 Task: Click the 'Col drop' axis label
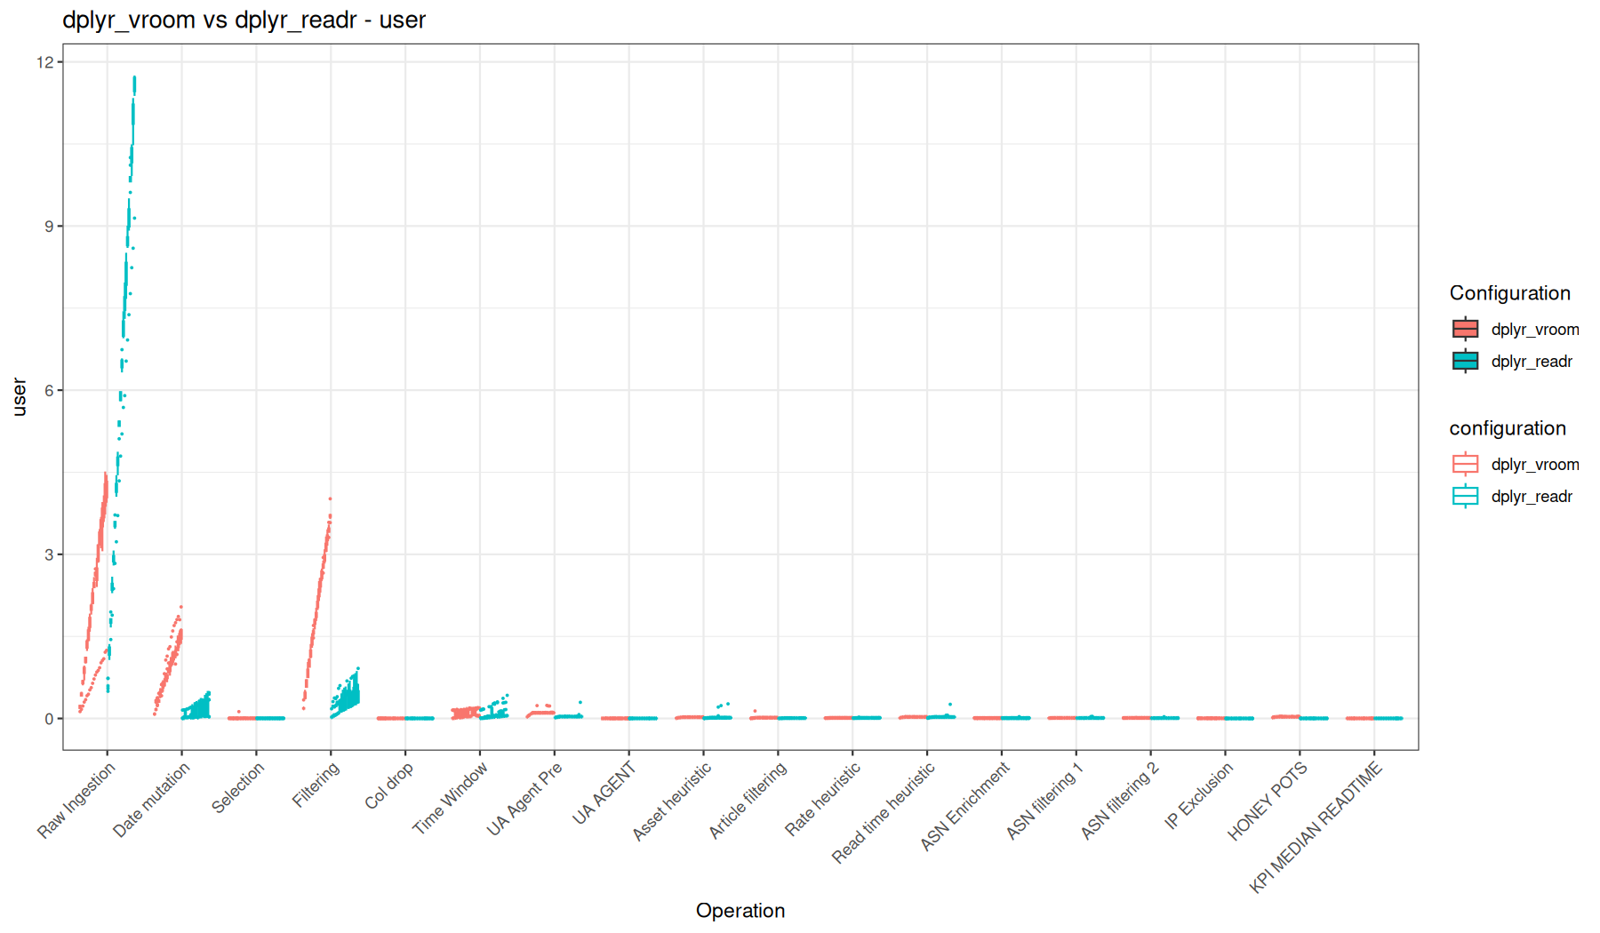tap(389, 786)
